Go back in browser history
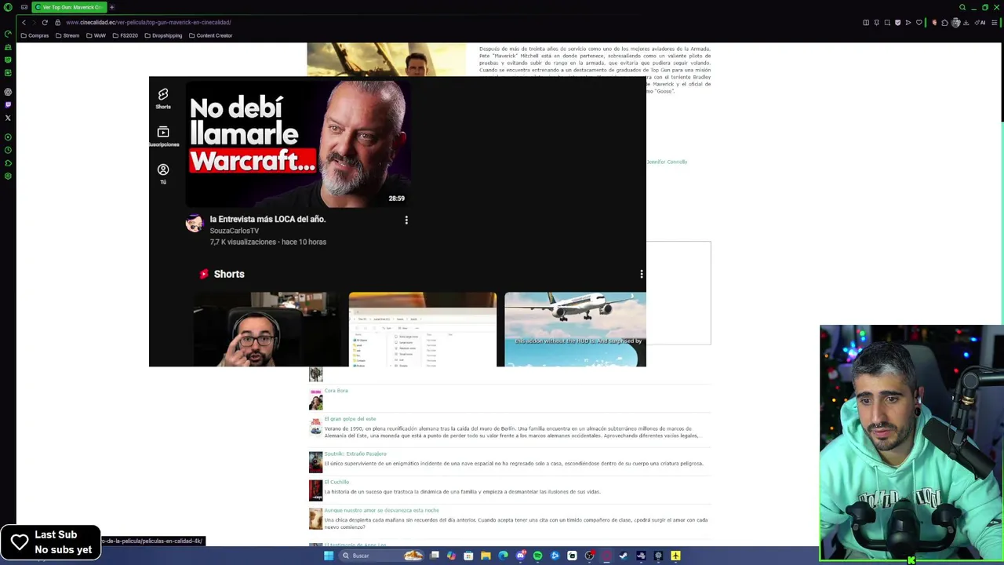1004x565 pixels. point(24,22)
